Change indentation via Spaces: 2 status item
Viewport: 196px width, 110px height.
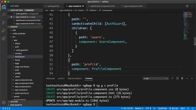pyautogui.click(x=139, y=108)
